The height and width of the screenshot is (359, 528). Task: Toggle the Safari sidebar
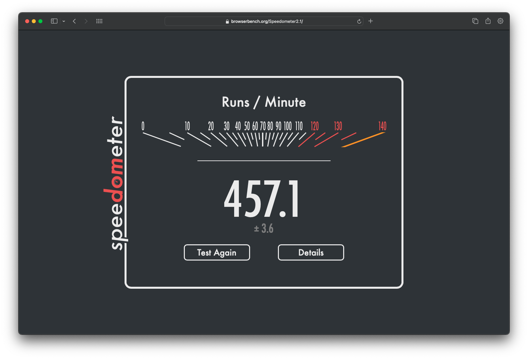(54, 21)
